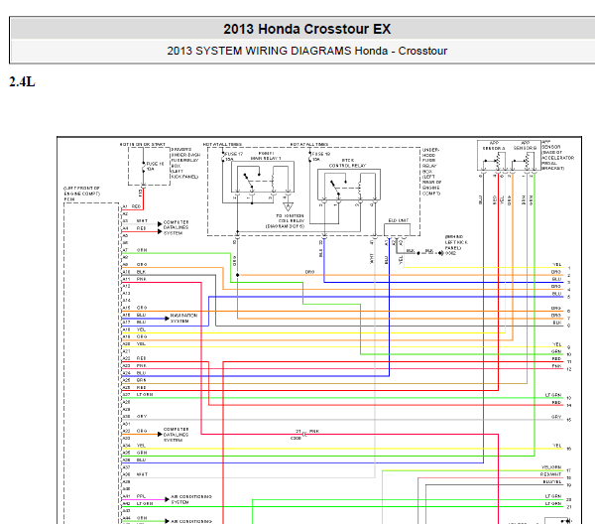Click the behind left kick panel ground label
The width and height of the screenshot is (595, 524).
coord(456,245)
